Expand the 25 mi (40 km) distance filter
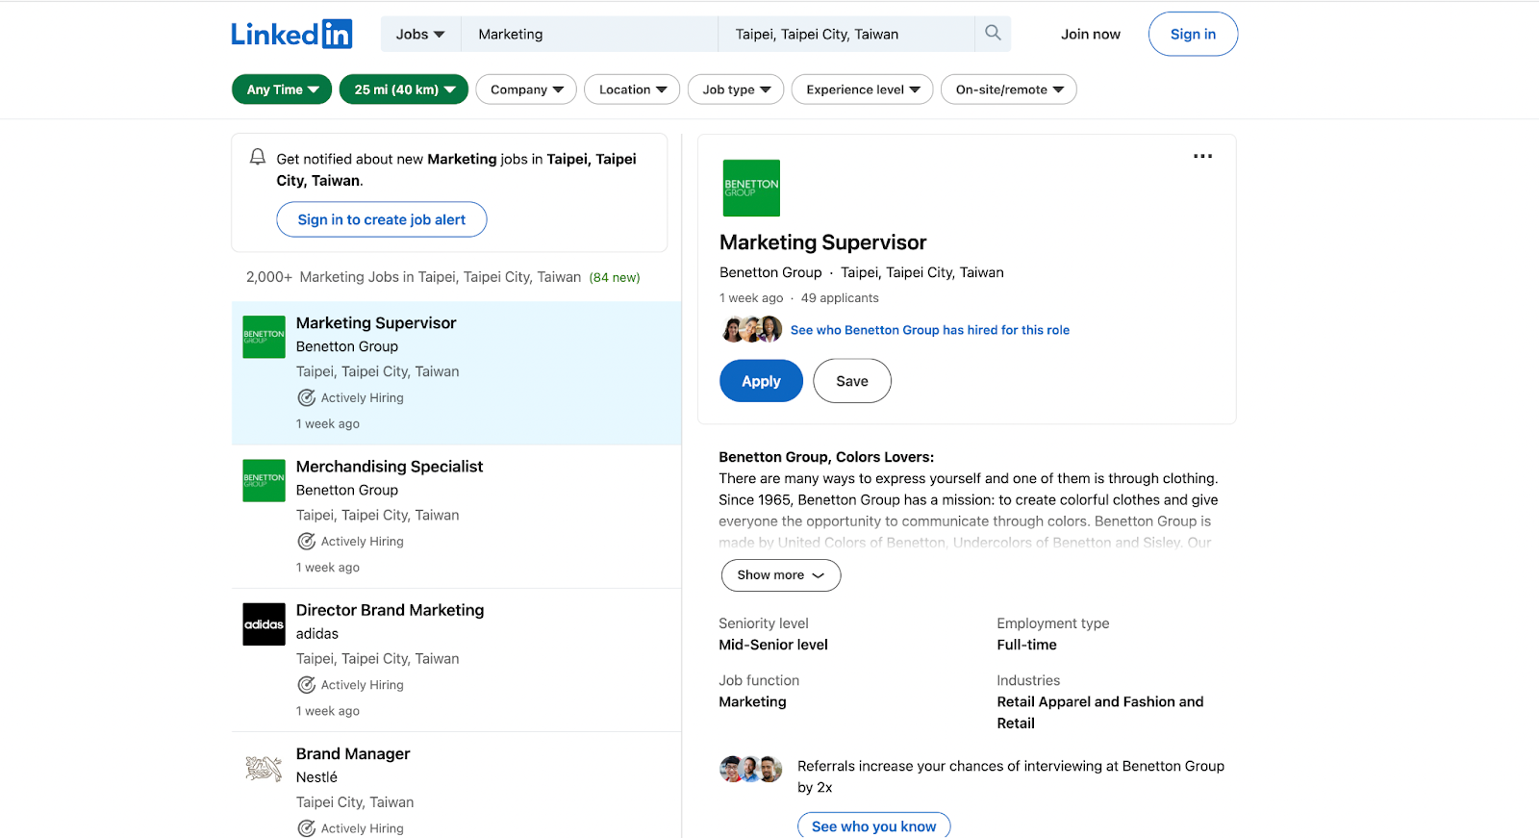 tap(404, 89)
